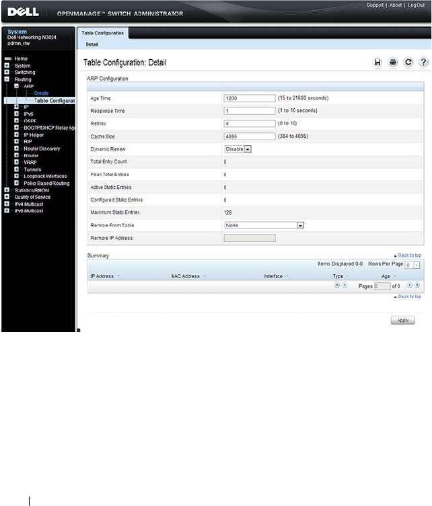
Task: Open the Rows Per Page dropdown
Action: 412,265
